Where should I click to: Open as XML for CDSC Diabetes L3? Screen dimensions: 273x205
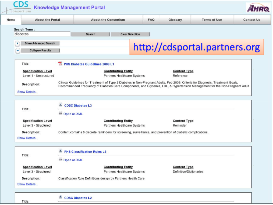coord(73,114)
